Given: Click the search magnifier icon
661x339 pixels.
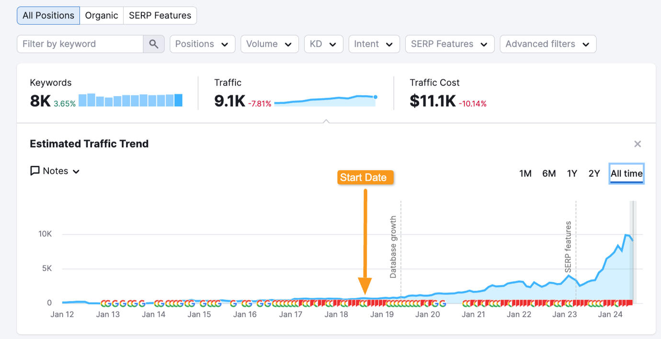Looking at the screenshot, I should tap(153, 44).
